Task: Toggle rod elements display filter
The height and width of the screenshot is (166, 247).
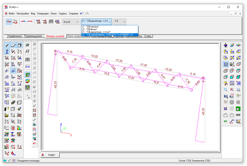Action: [x=7, y=45]
